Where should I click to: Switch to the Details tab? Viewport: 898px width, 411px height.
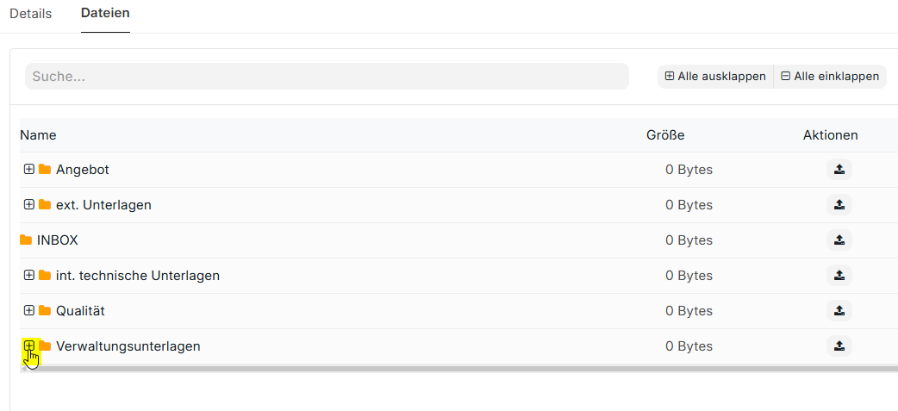(31, 14)
